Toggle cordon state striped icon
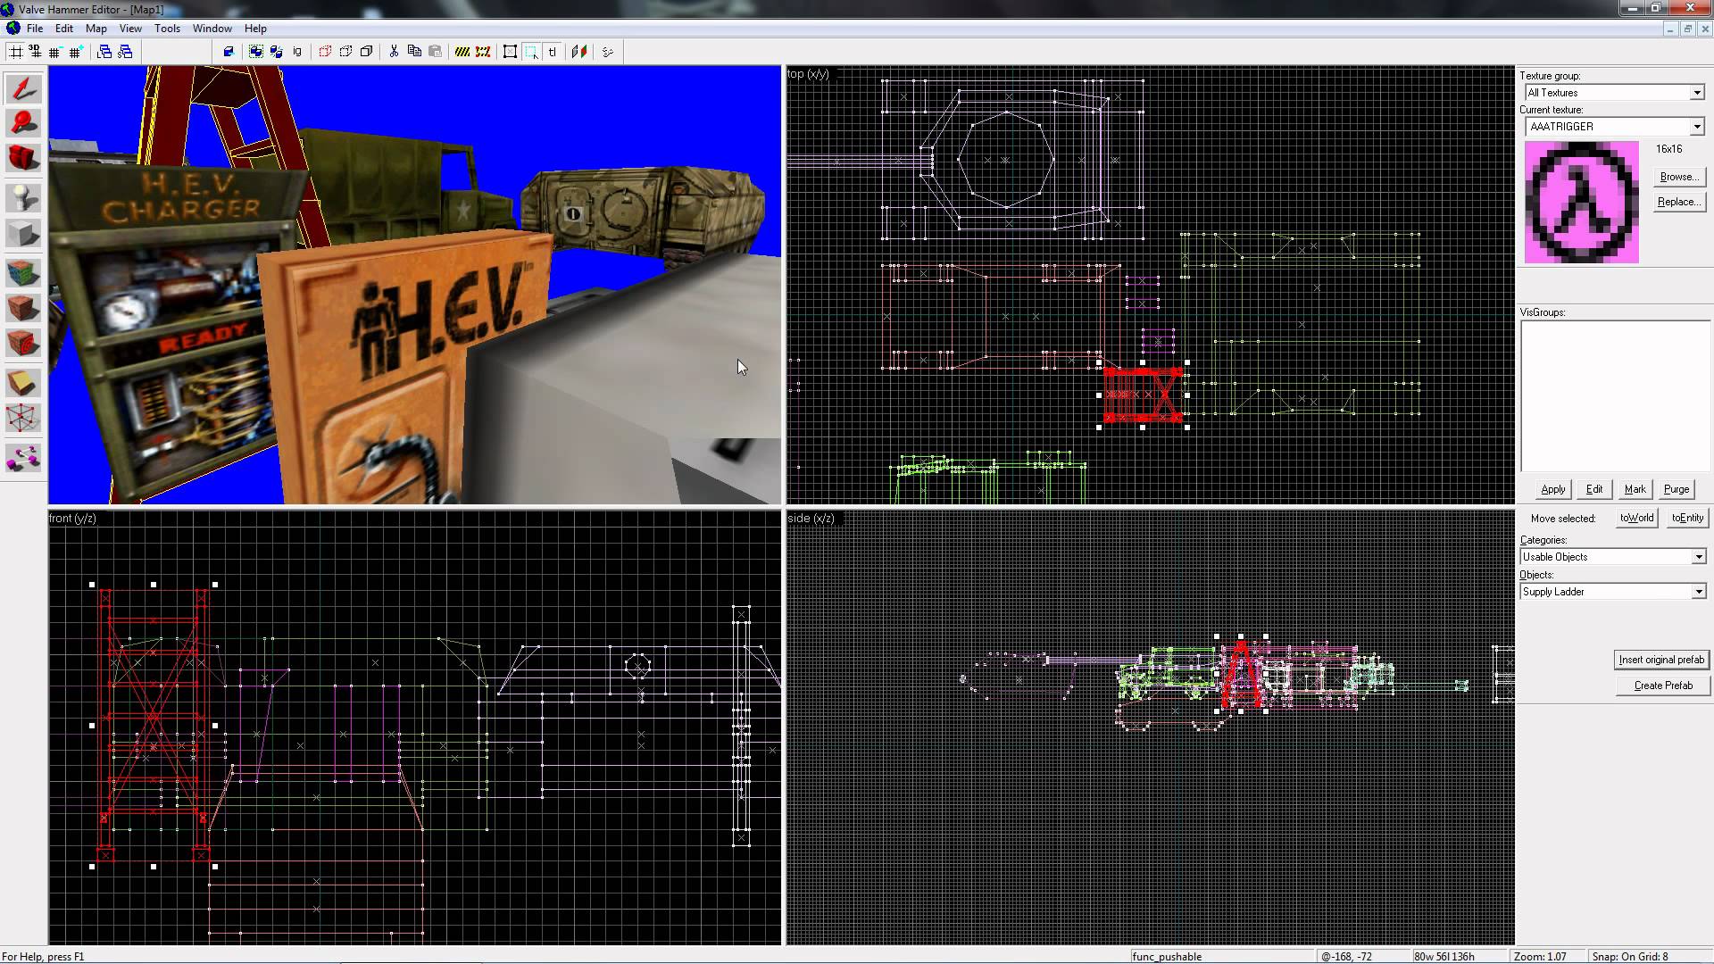This screenshot has width=1714, height=964. (x=462, y=52)
